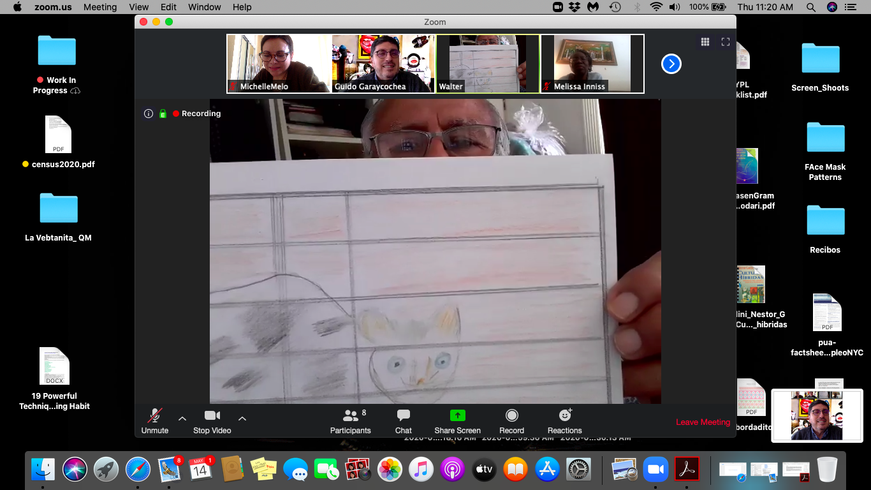Click Leave Meeting
This screenshot has width=871, height=490.
tap(703, 422)
